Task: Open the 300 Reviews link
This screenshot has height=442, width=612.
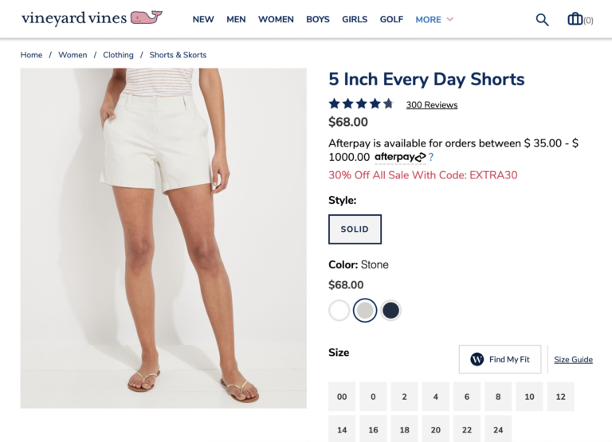Action: (x=432, y=105)
